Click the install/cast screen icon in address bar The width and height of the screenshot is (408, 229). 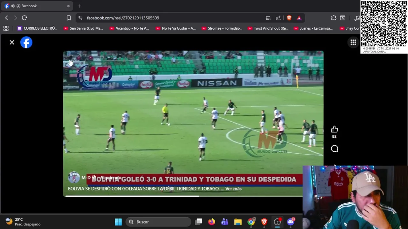click(268, 18)
